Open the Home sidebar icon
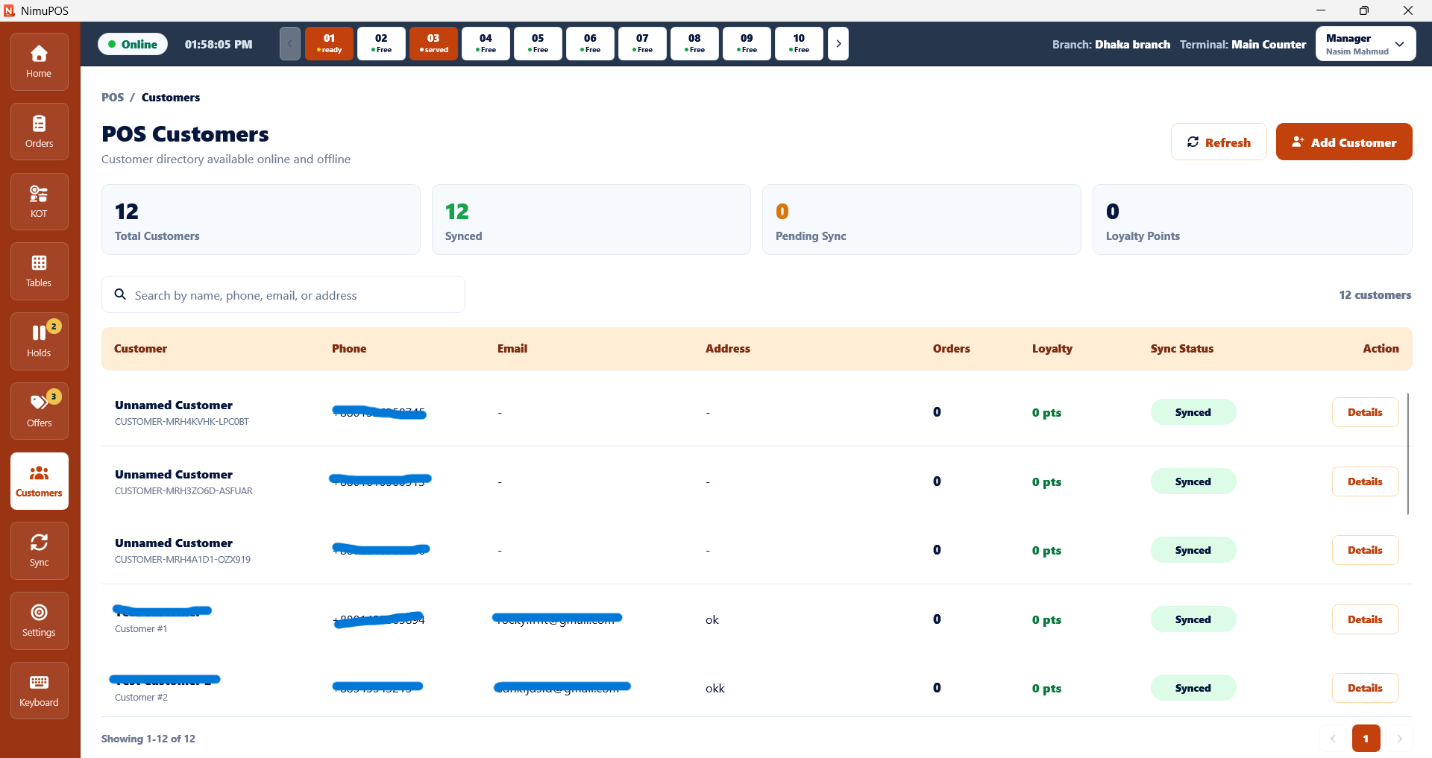Viewport: 1432px width, 758px height. pos(39,62)
